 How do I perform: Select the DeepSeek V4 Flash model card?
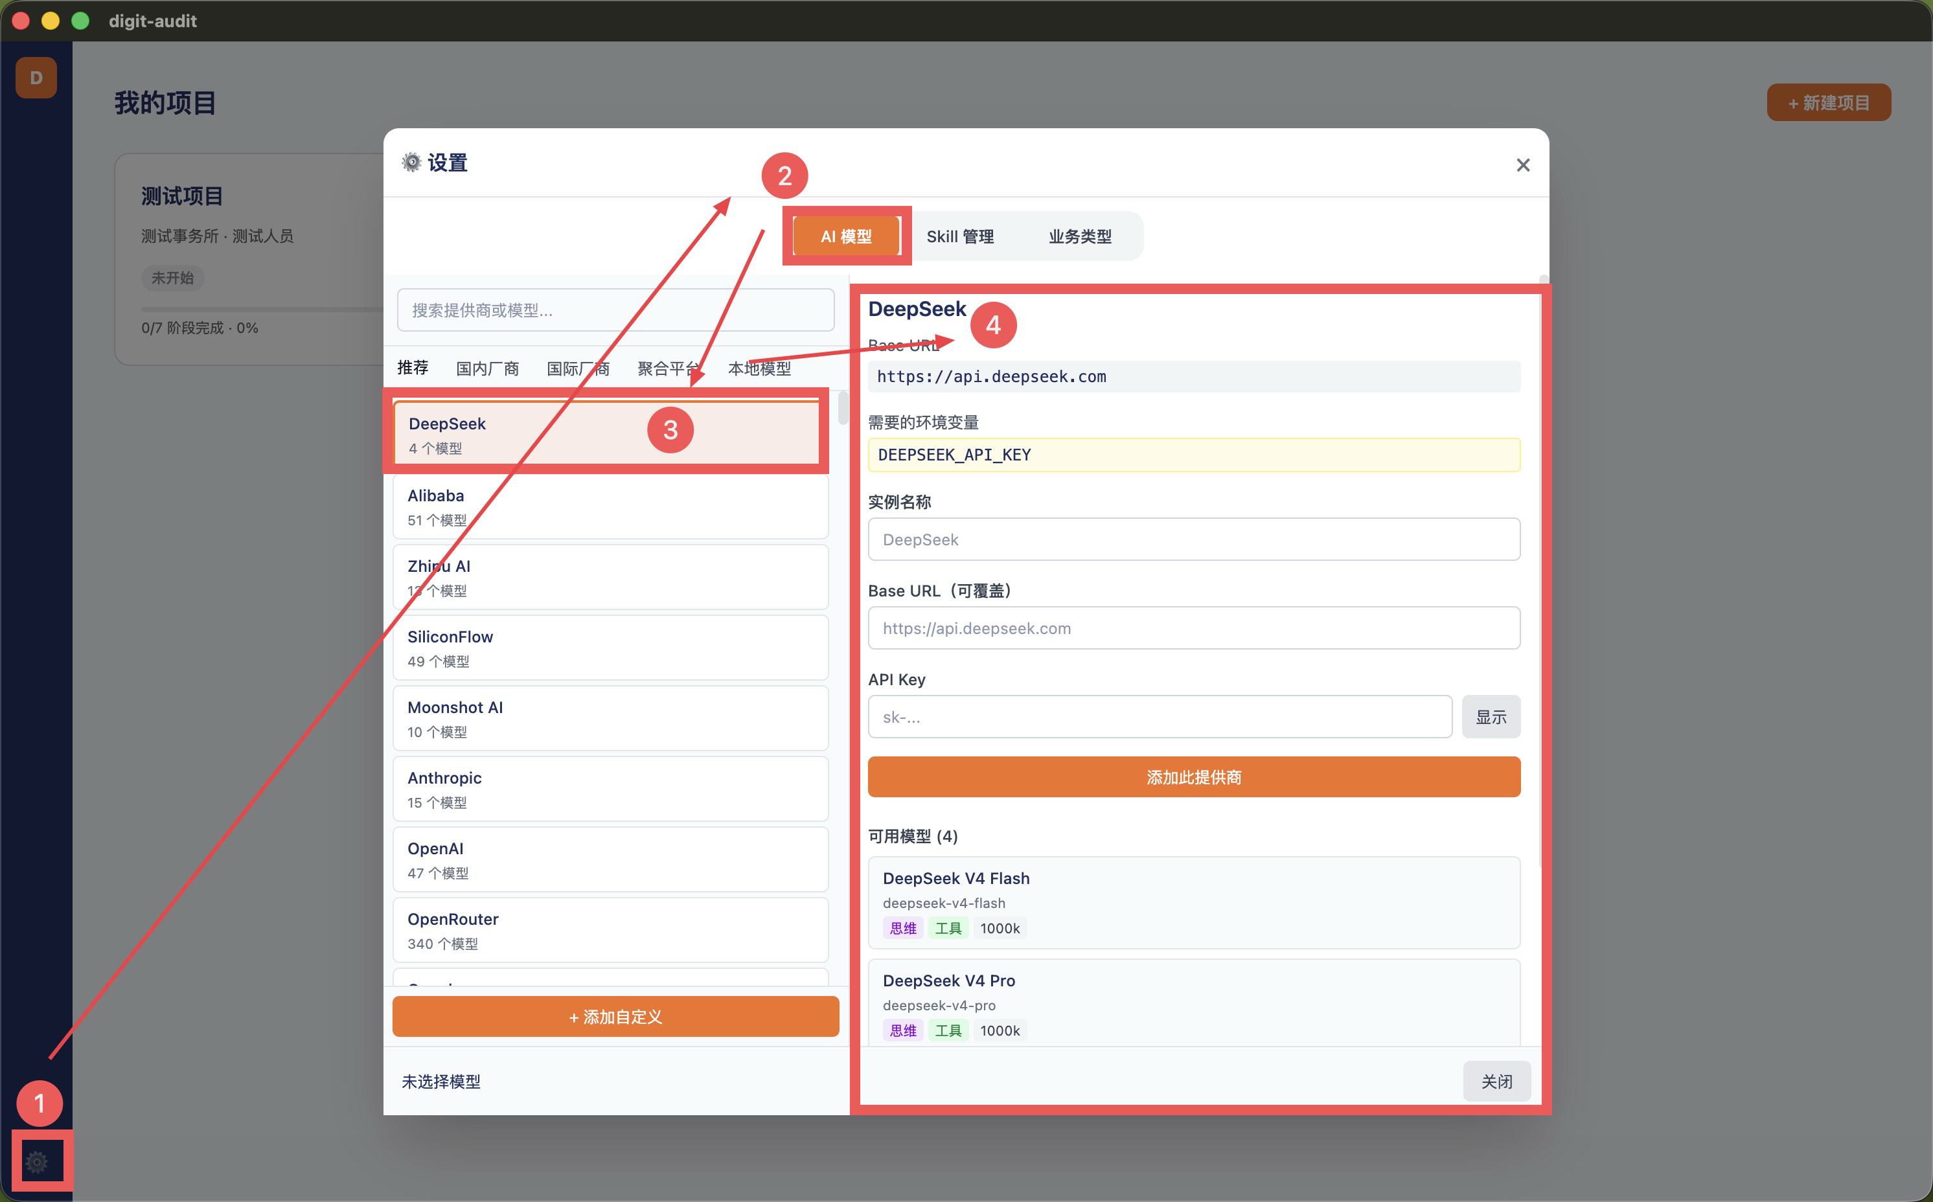[1193, 902]
